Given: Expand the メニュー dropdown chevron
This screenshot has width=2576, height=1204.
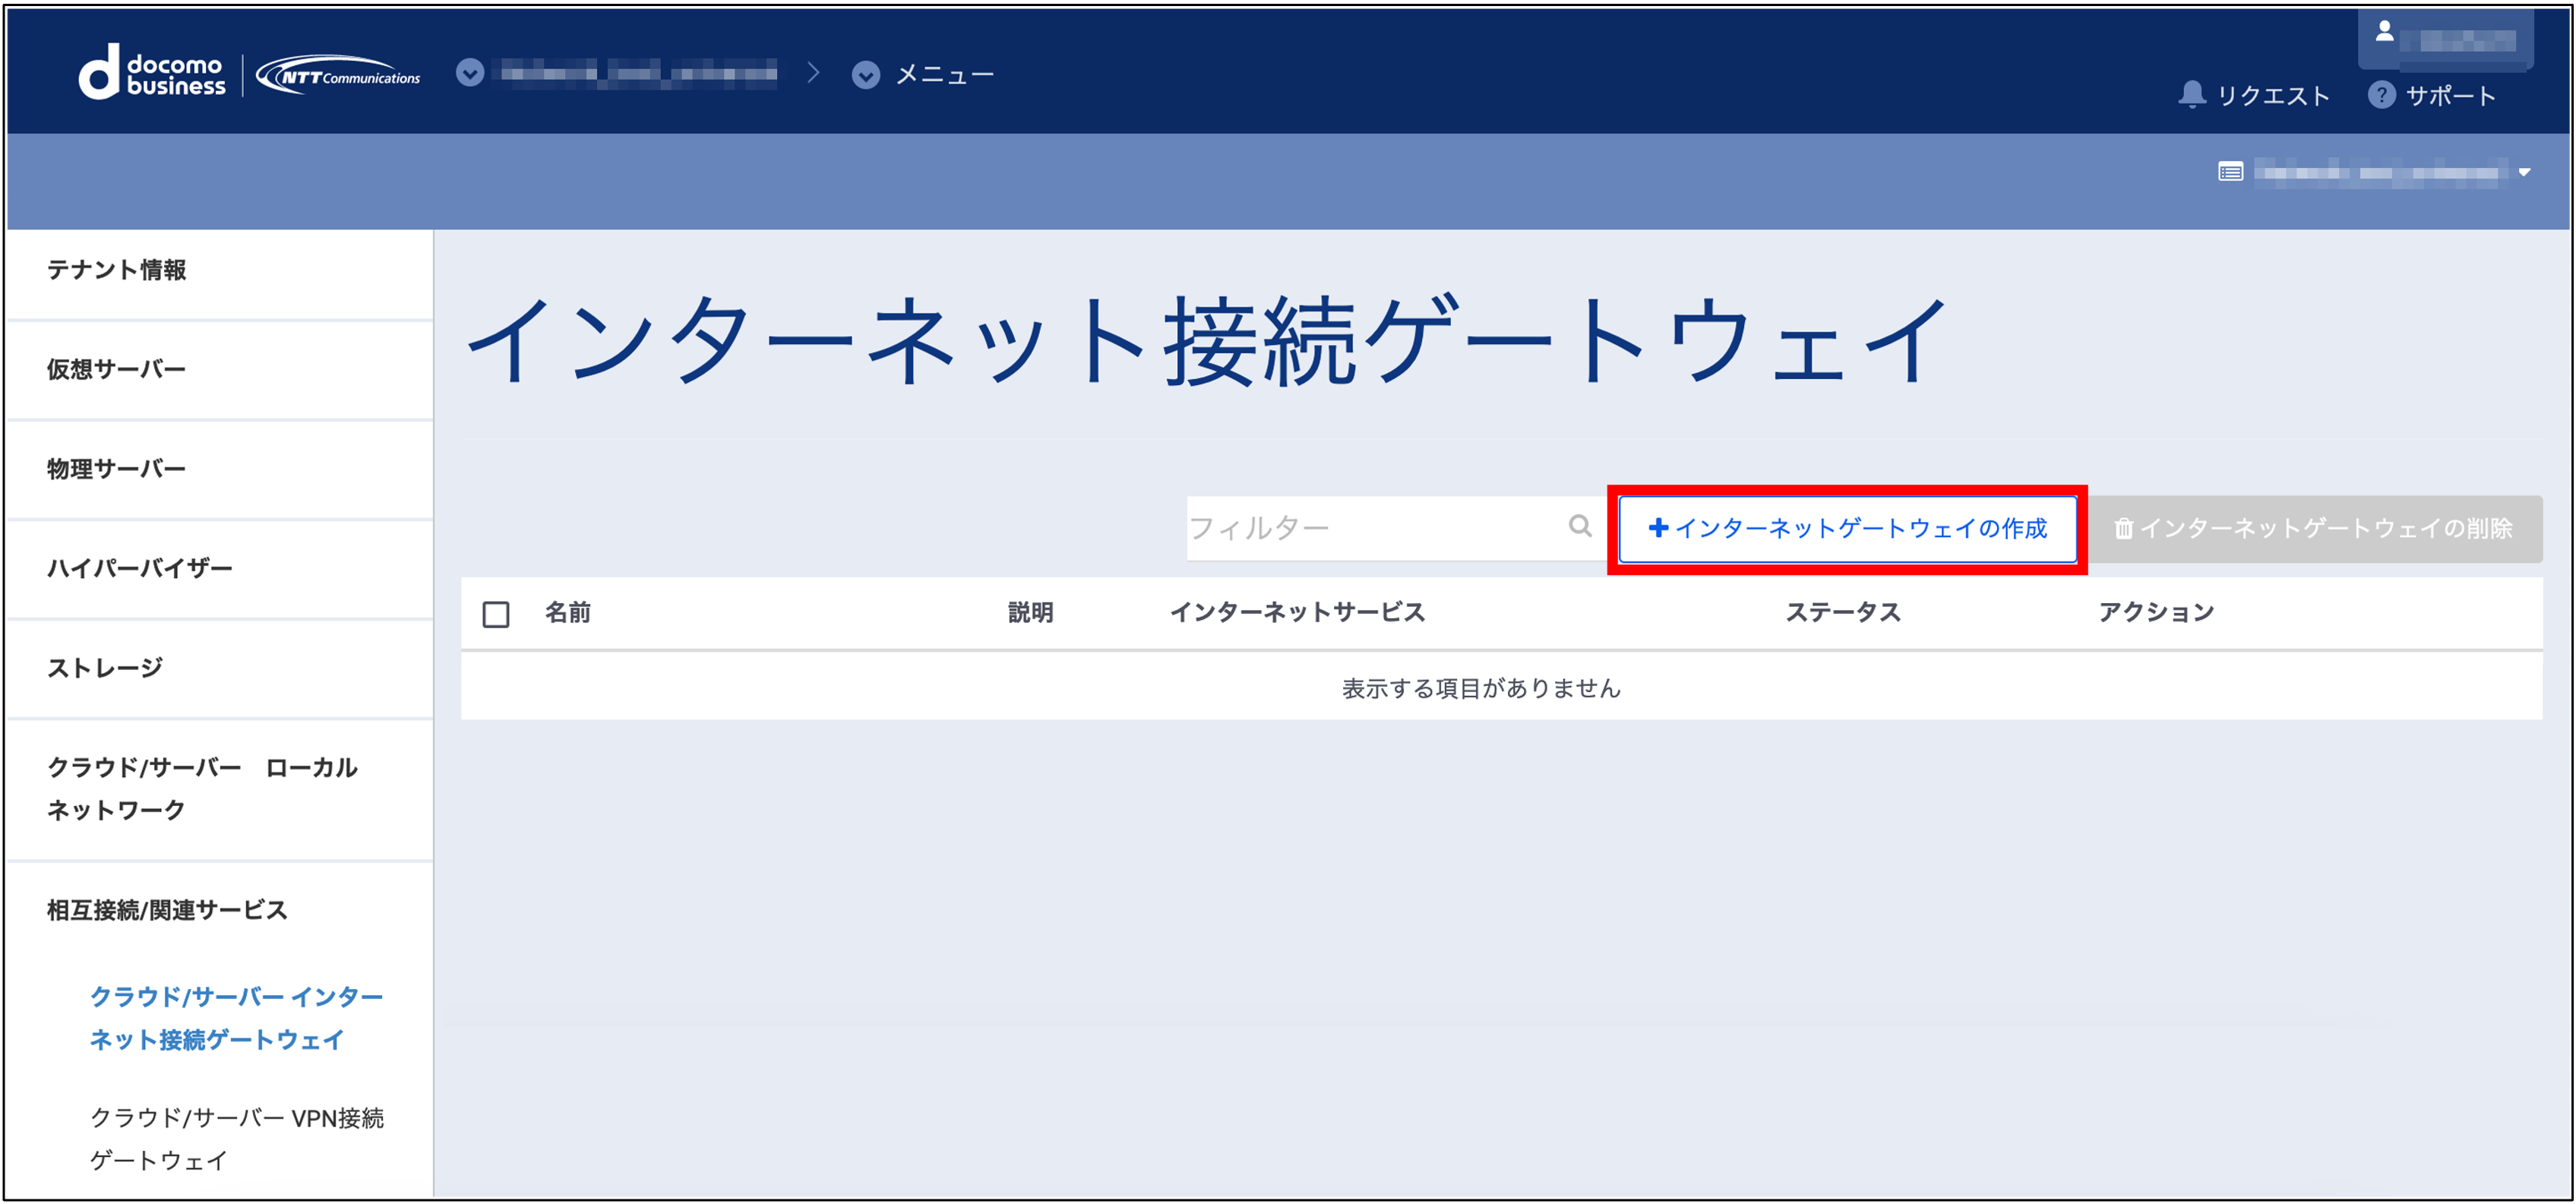Looking at the screenshot, I should [866, 75].
